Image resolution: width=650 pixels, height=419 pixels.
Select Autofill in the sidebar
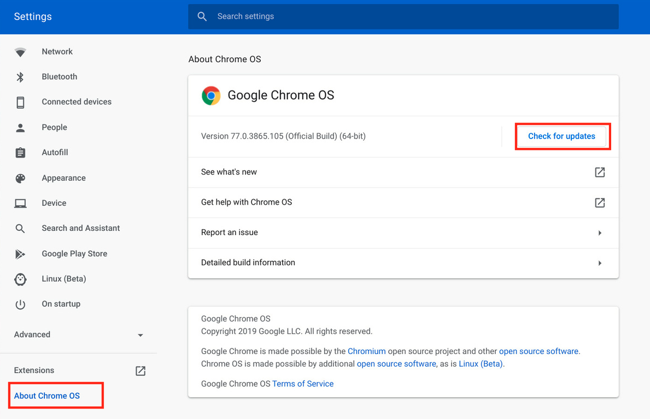[55, 153]
